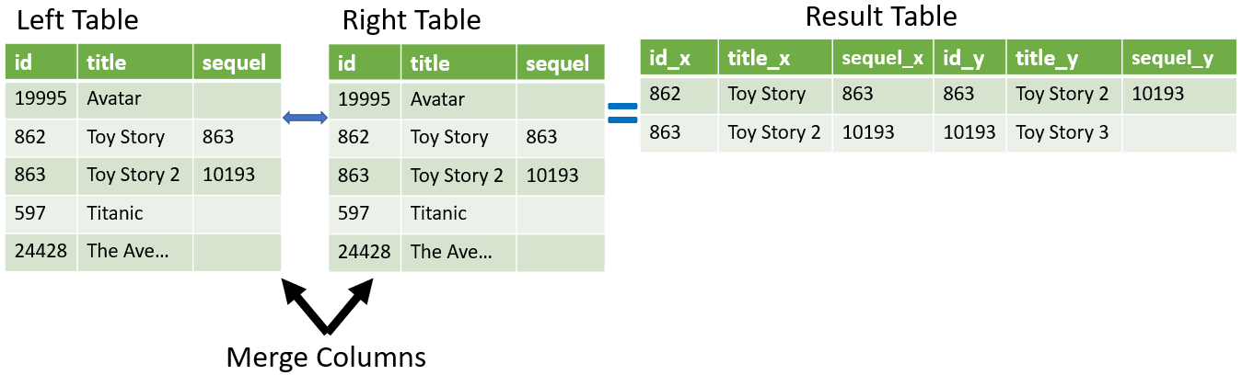Click Toy Story 3 in Result Table
This screenshot has width=1242, height=375.
(1064, 132)
